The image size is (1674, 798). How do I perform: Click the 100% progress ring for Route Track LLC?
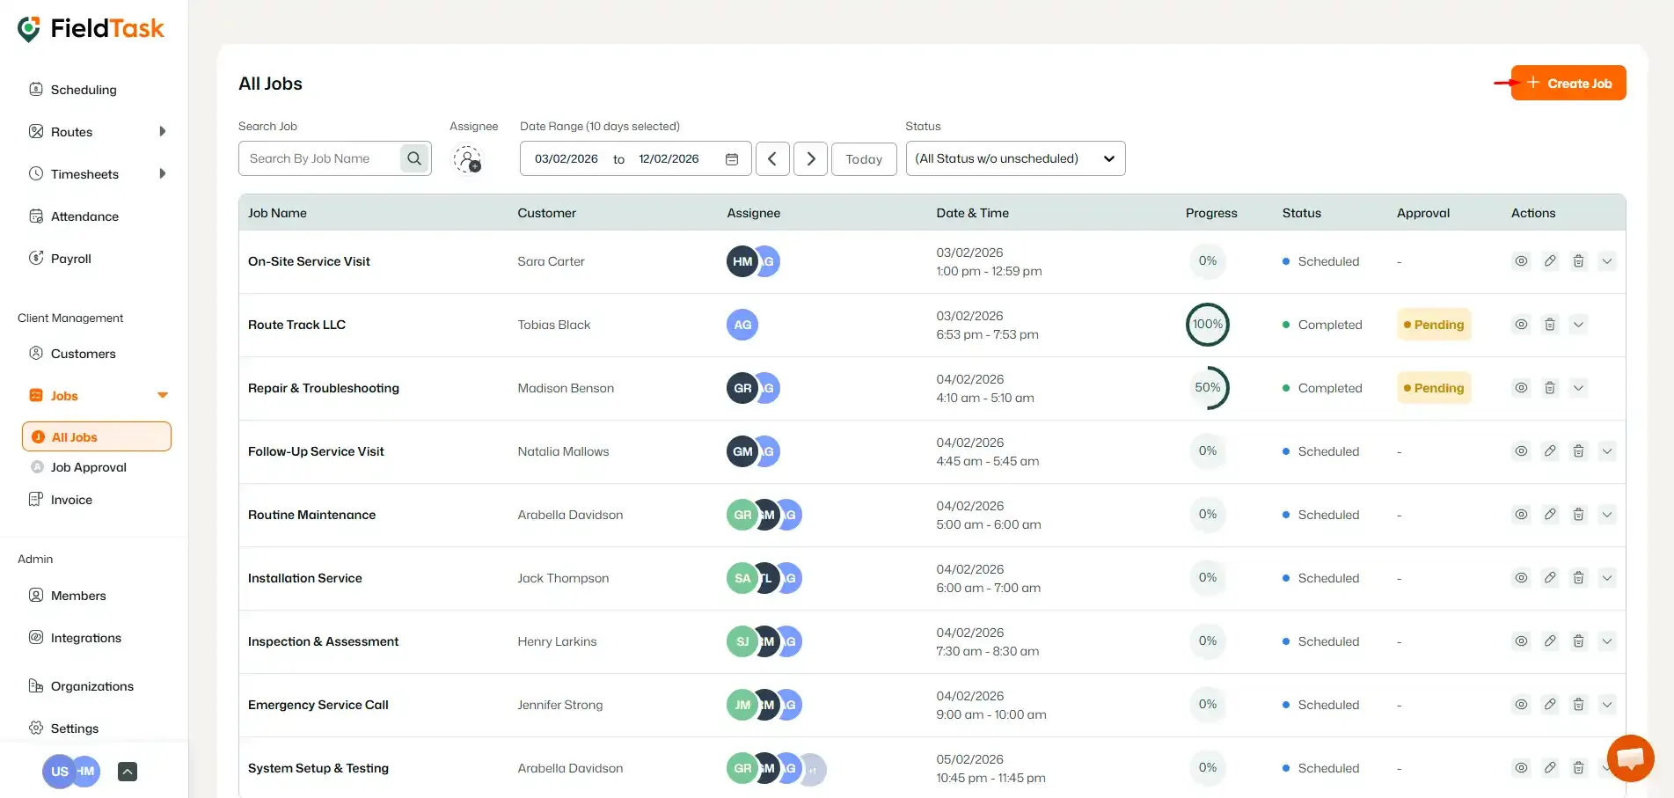(x=1208, y=325)
